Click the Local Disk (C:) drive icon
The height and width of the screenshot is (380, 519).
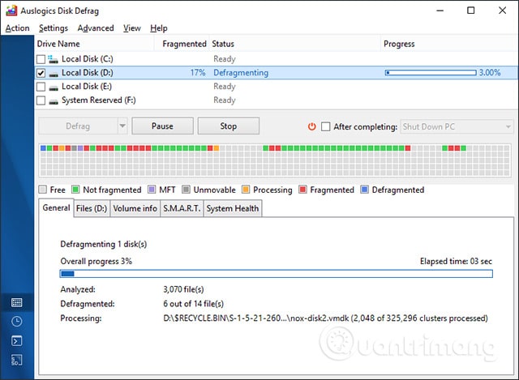53,59
